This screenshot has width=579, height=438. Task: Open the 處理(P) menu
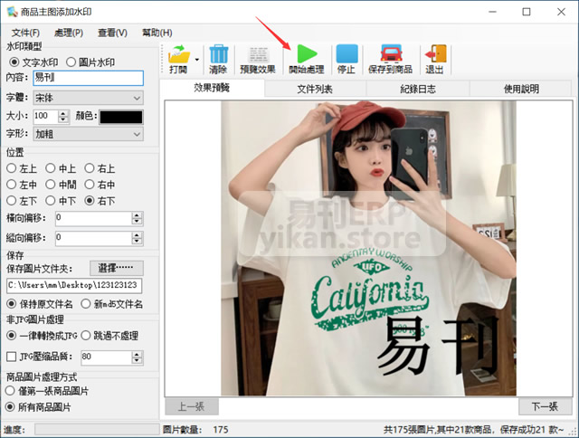pos(68,33)
